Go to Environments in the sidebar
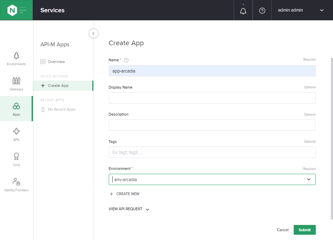The image size is (333, 240). coord(16,59)
